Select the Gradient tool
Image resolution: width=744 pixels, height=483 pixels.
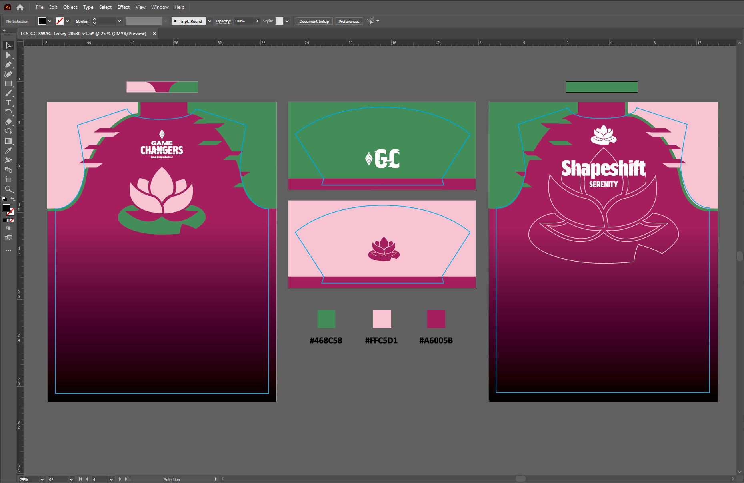[8, 141]
